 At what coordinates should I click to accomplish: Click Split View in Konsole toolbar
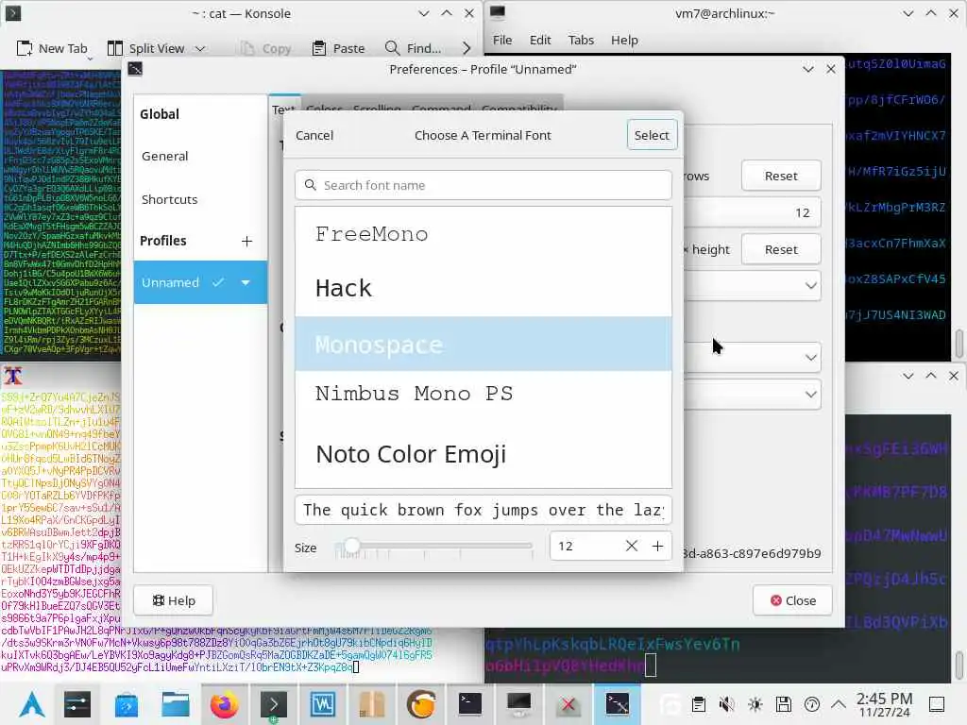146,48
